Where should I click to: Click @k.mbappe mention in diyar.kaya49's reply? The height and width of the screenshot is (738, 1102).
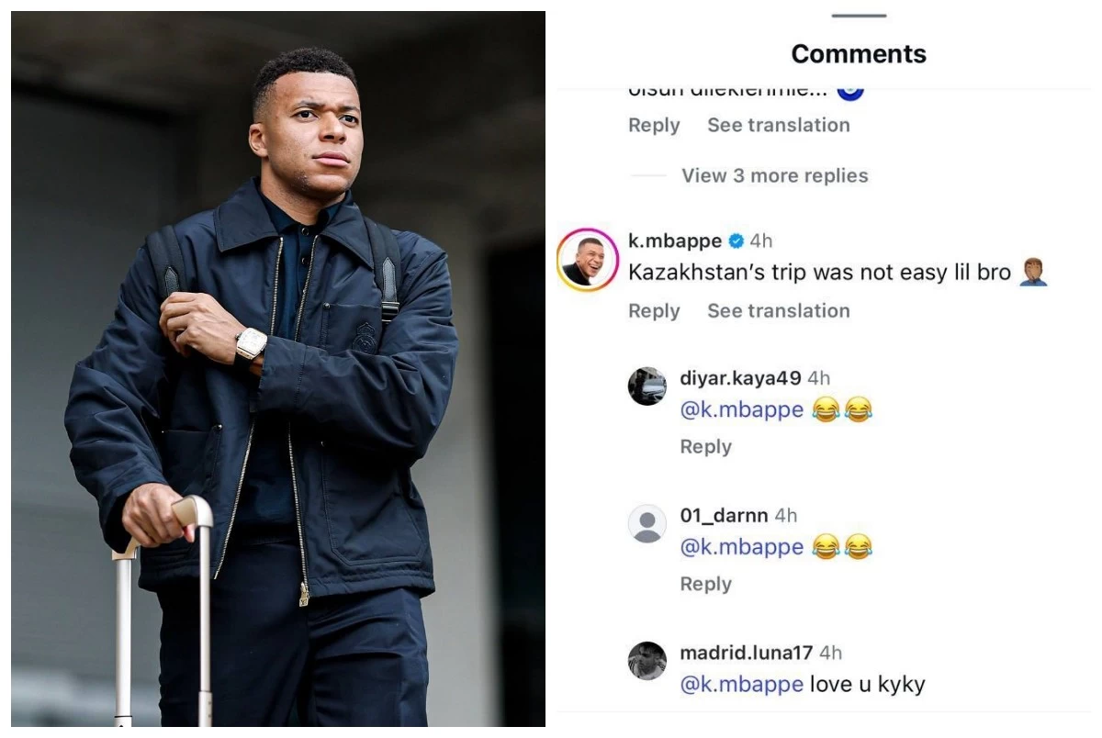pyautogui.click(x=741, y=410)
